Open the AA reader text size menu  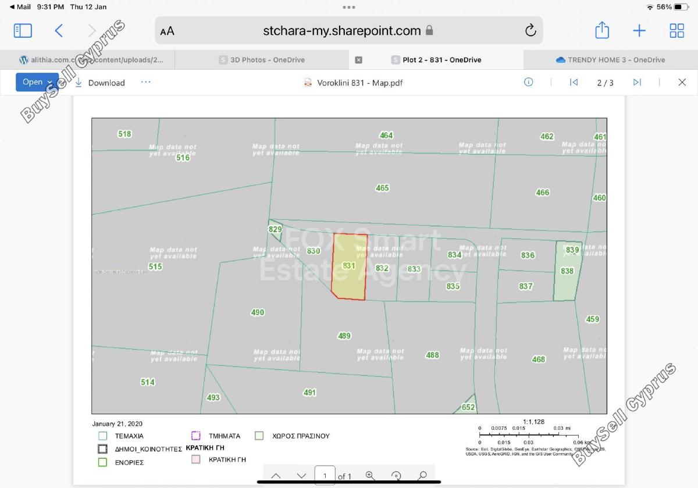pyautogui.click(x=167, y=31)
